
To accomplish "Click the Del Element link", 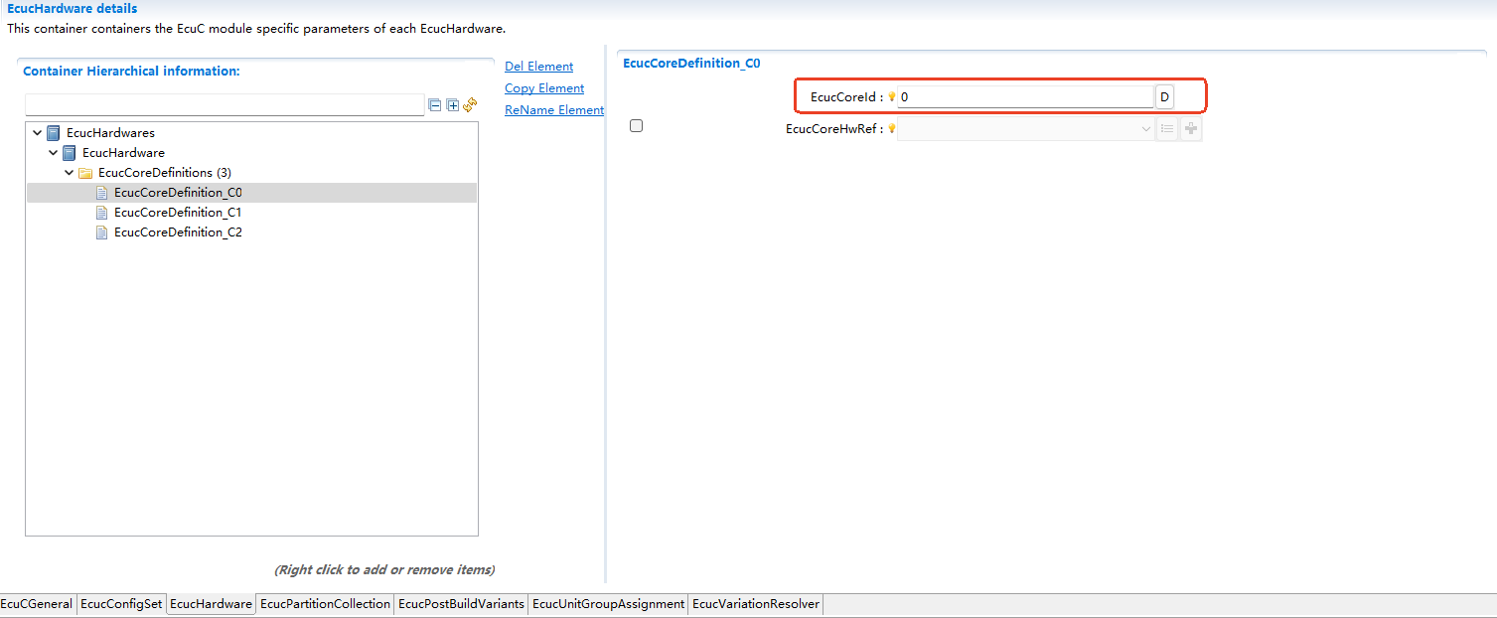I will tap(538, 67).
